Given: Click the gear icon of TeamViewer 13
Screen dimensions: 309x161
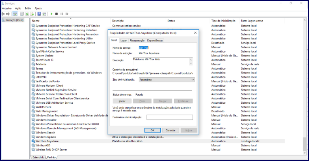Looking at the screenshot, I should pyautogui.click(x=33, y=60).
